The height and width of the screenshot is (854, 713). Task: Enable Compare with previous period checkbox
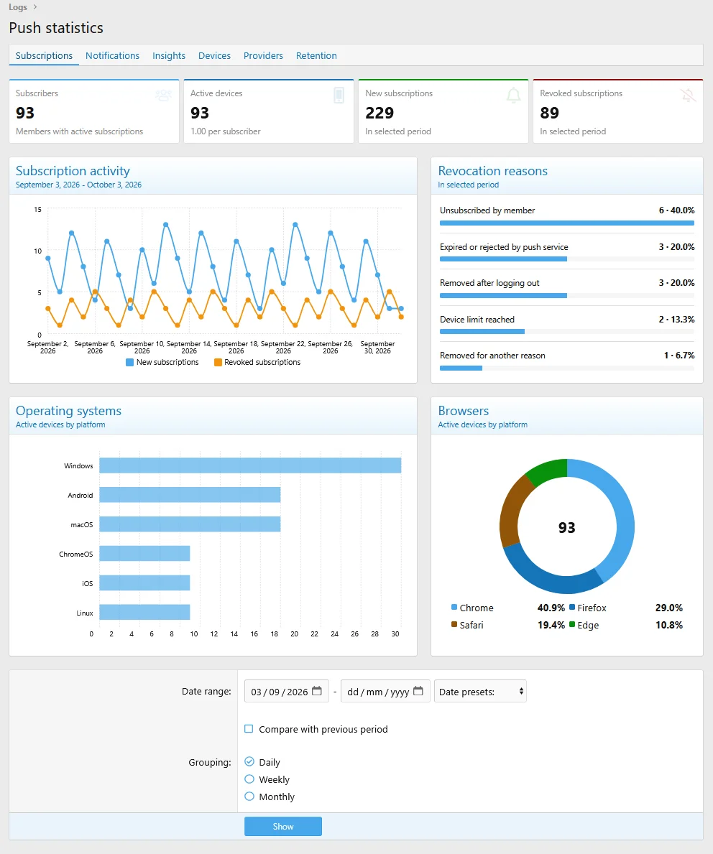(249, 729)
